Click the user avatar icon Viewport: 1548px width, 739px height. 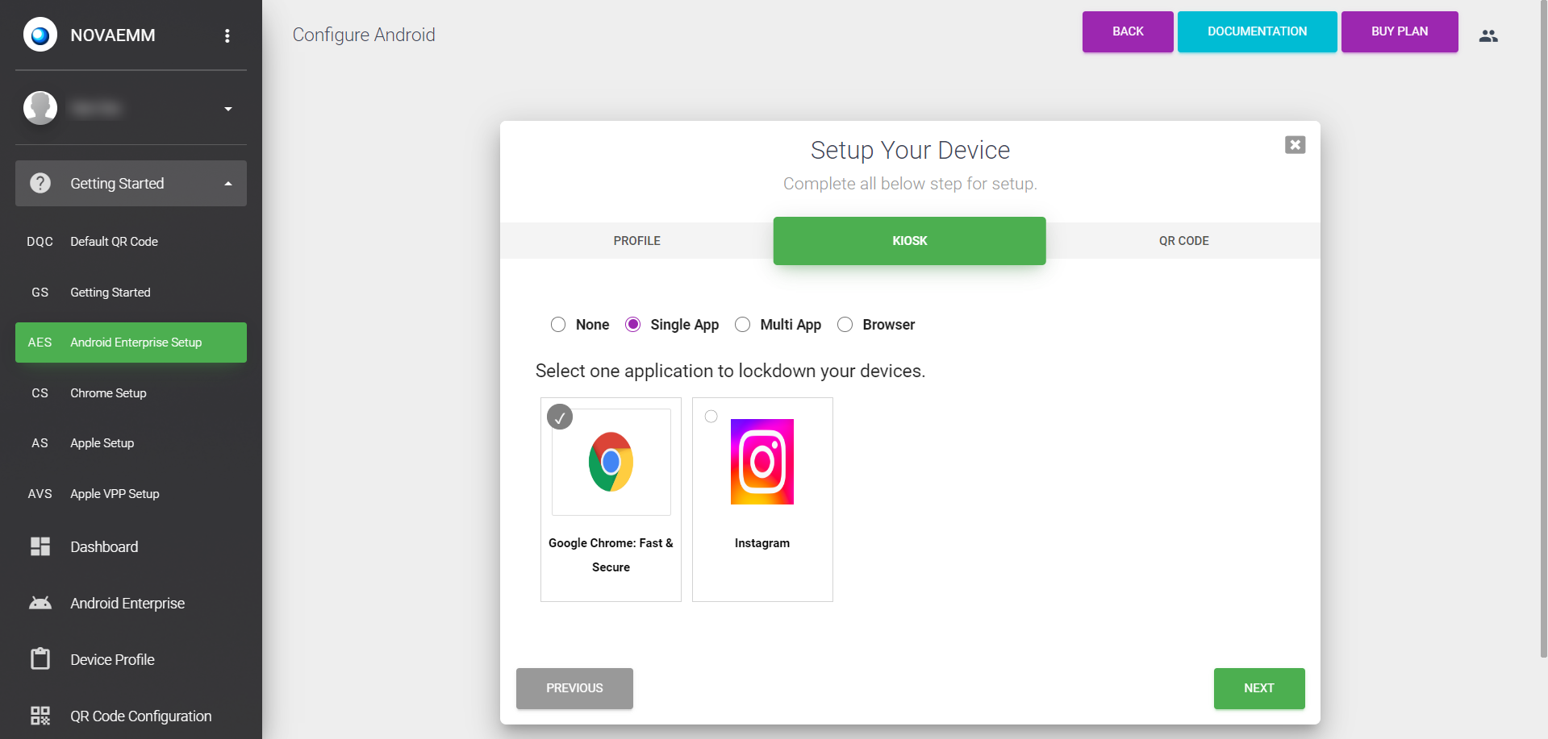click(x=40, y=108)
